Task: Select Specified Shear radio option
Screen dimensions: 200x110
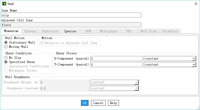Action: click(6, 62)
